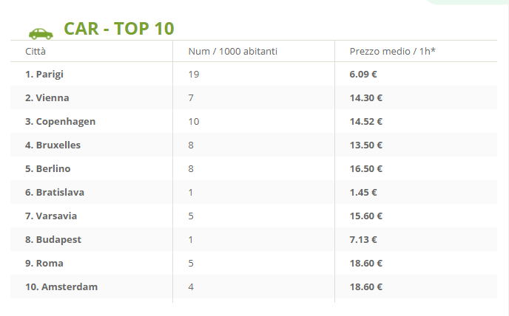Screen dimensions: 509x316
Task: Choose the 5. Berlino entry
Action: coord(47,169)
